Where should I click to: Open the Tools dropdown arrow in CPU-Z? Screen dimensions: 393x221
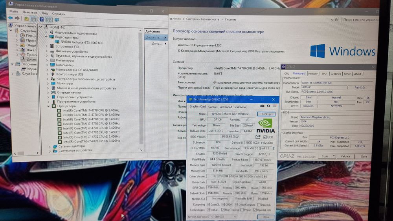[334, 156]
